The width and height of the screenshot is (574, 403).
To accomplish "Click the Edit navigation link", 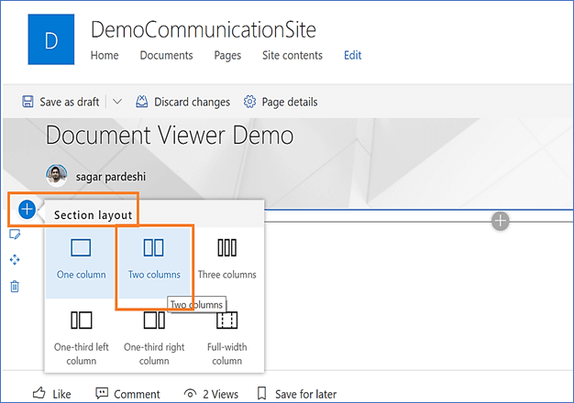I will click(x=352, y=56).
